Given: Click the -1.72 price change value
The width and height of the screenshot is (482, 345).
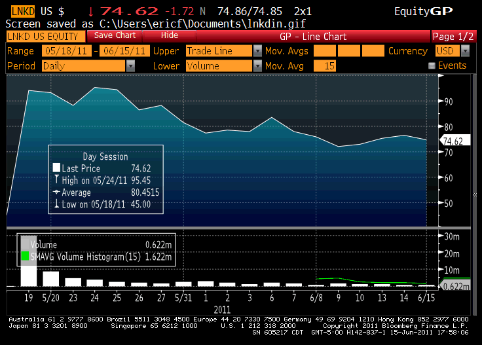Looking at the screenshot, I should click(x=179, y=11).
